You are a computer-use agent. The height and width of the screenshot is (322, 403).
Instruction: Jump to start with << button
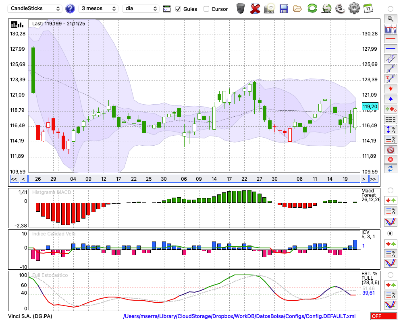(14, 179)
